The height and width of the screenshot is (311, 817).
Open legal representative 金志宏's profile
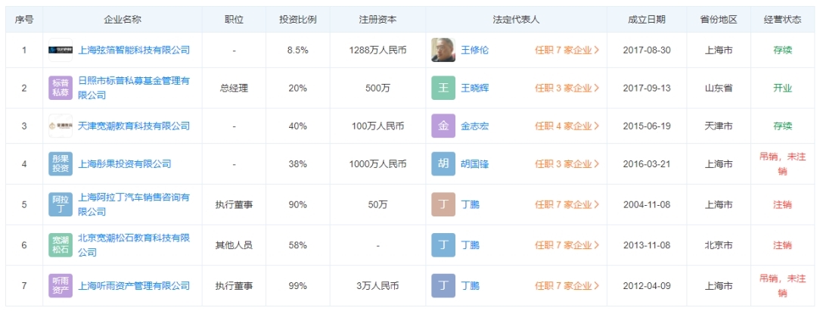(475, 126)
